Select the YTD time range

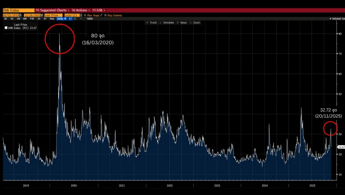pyautogui.click(x=32, y=19)
